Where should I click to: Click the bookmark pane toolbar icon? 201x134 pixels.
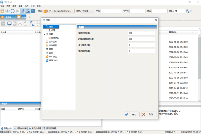tap(15, 24)
